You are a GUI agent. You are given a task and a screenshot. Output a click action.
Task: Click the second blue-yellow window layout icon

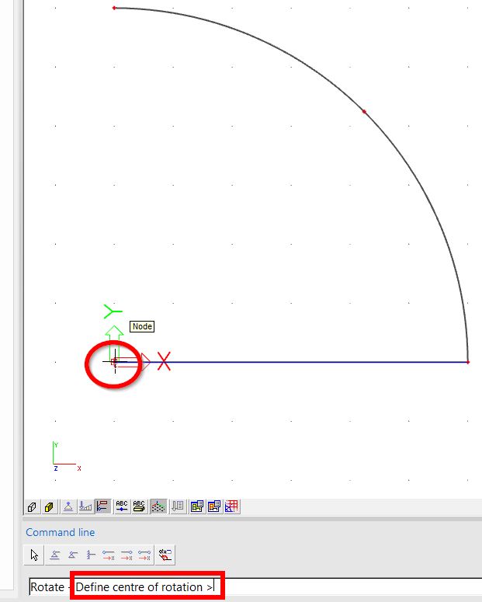tap(214, 506)
